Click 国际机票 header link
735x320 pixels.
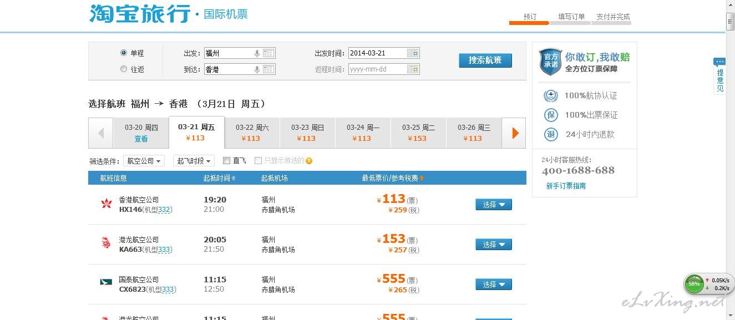226,14
